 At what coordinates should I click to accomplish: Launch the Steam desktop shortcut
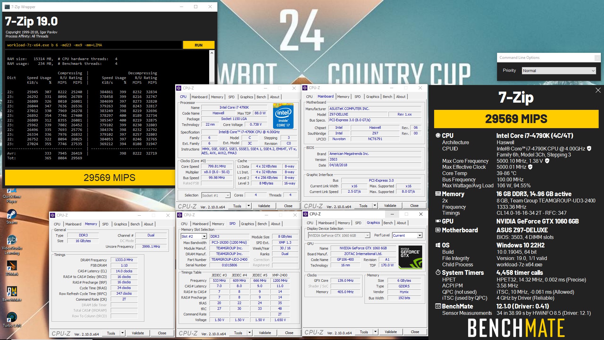(12, 216)
